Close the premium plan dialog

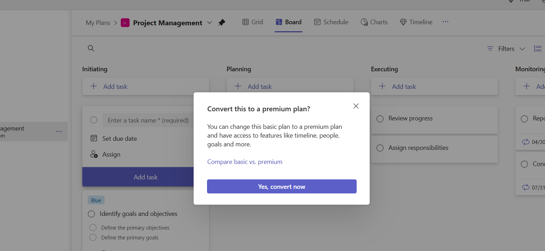pos(356,106)
